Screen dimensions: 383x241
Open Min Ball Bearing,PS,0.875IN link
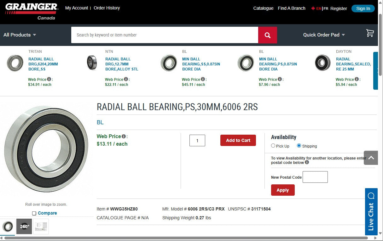tap(278, 64)
